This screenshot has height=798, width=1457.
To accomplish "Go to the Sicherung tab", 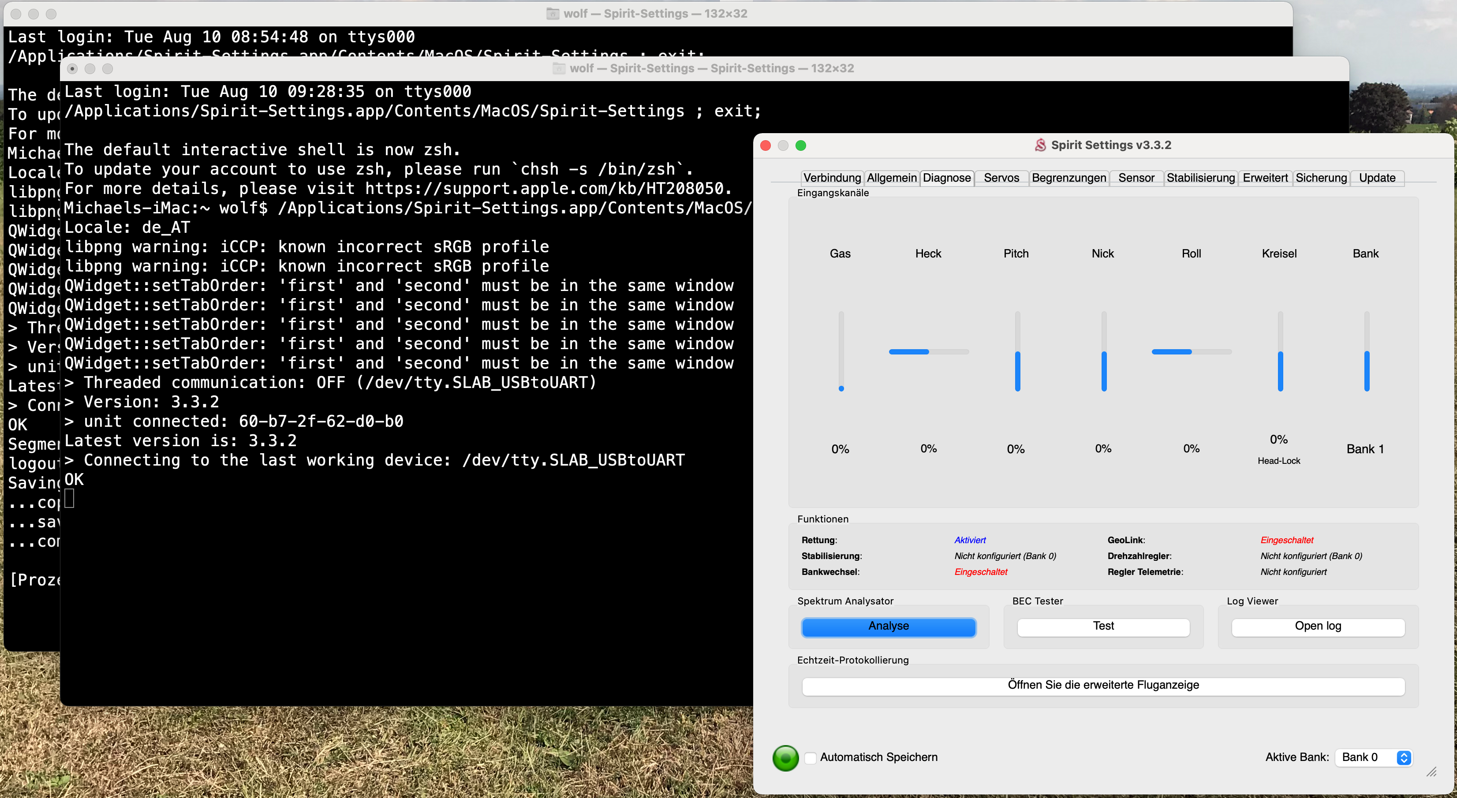I will pos(1321,178).
